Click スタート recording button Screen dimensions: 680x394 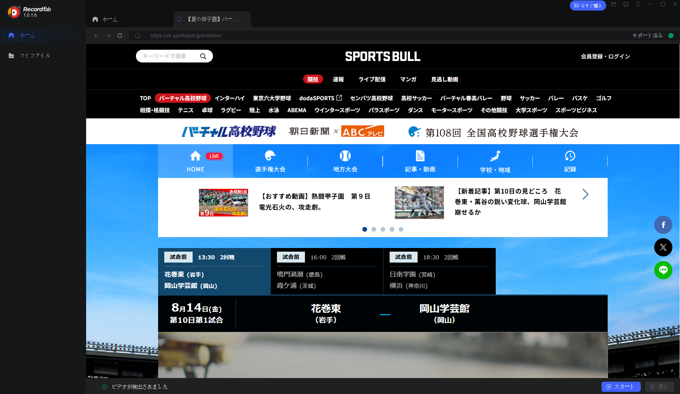pos(621,387)
